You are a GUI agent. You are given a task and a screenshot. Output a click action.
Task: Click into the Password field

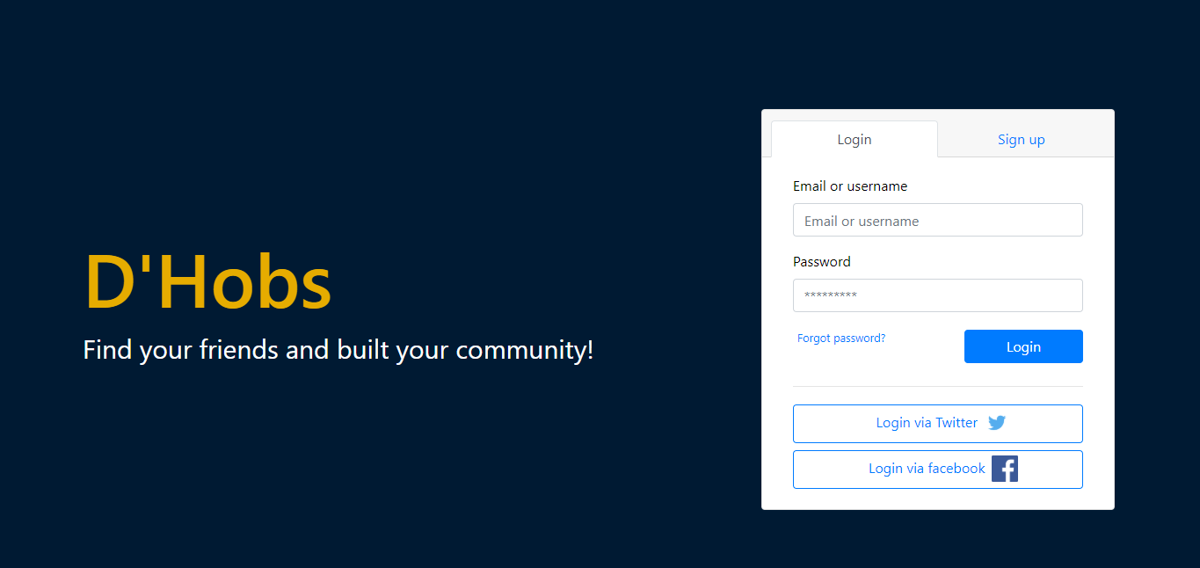click(937, 295)
